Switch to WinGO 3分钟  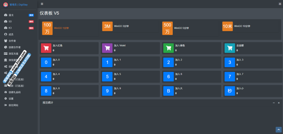pos(121,26)
